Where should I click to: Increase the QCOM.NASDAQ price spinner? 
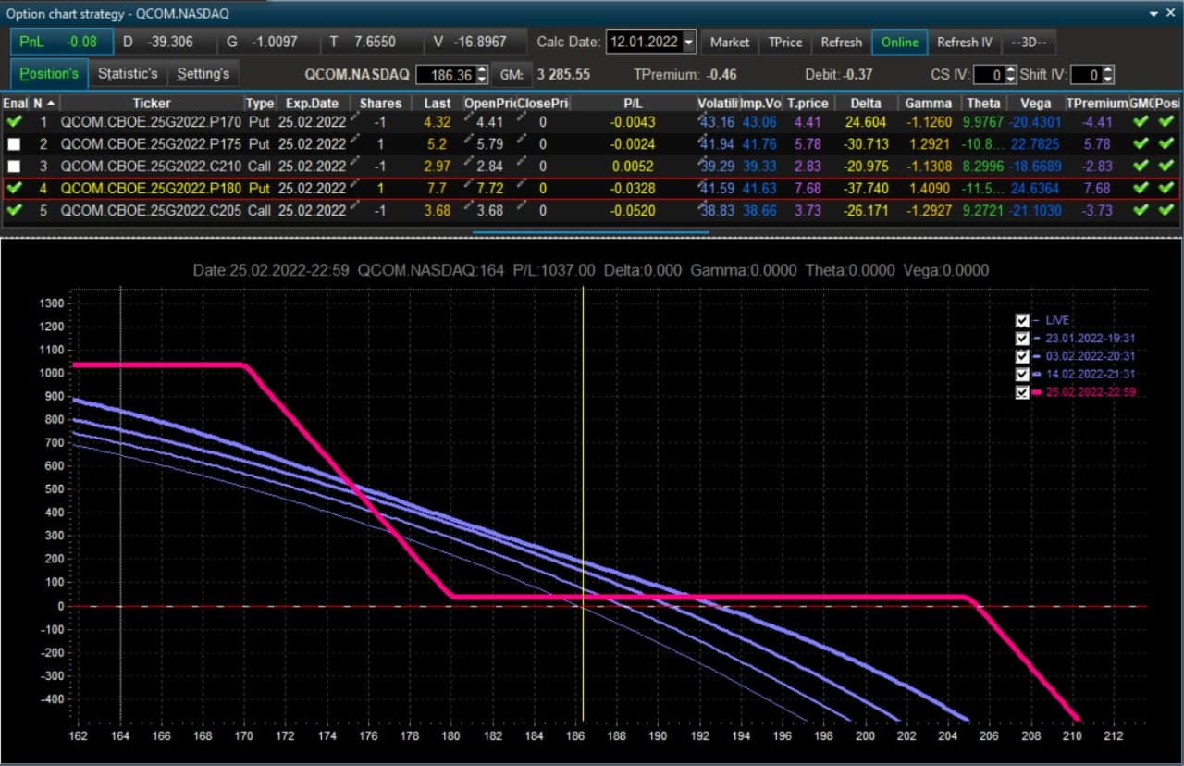pyautogui.click(x=481, y=70)
